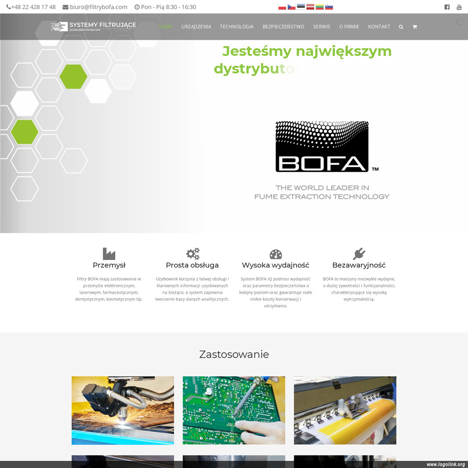Open the URZĄDZENIA menu
468x468 pixels.
point(196,27)
